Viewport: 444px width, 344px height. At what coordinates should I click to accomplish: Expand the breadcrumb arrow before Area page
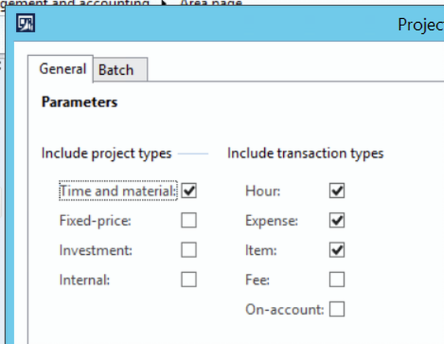click(x=164, y=2)
